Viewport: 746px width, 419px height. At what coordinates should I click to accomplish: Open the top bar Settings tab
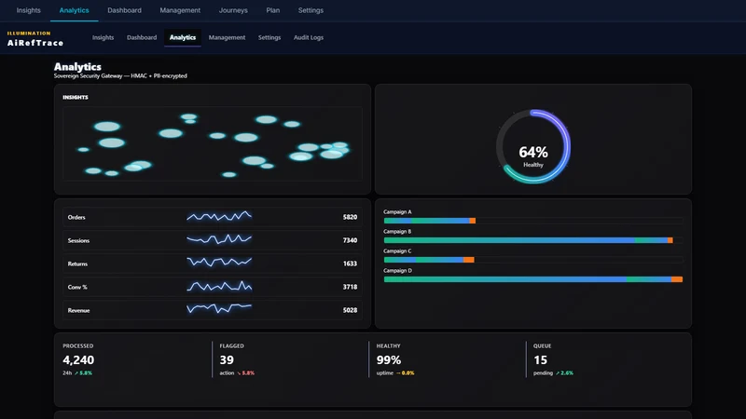click(x=311, y=10)
